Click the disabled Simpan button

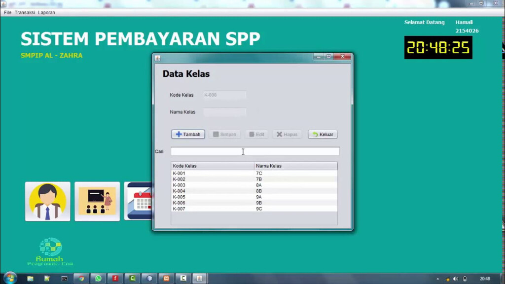click(x=224, y=134)
